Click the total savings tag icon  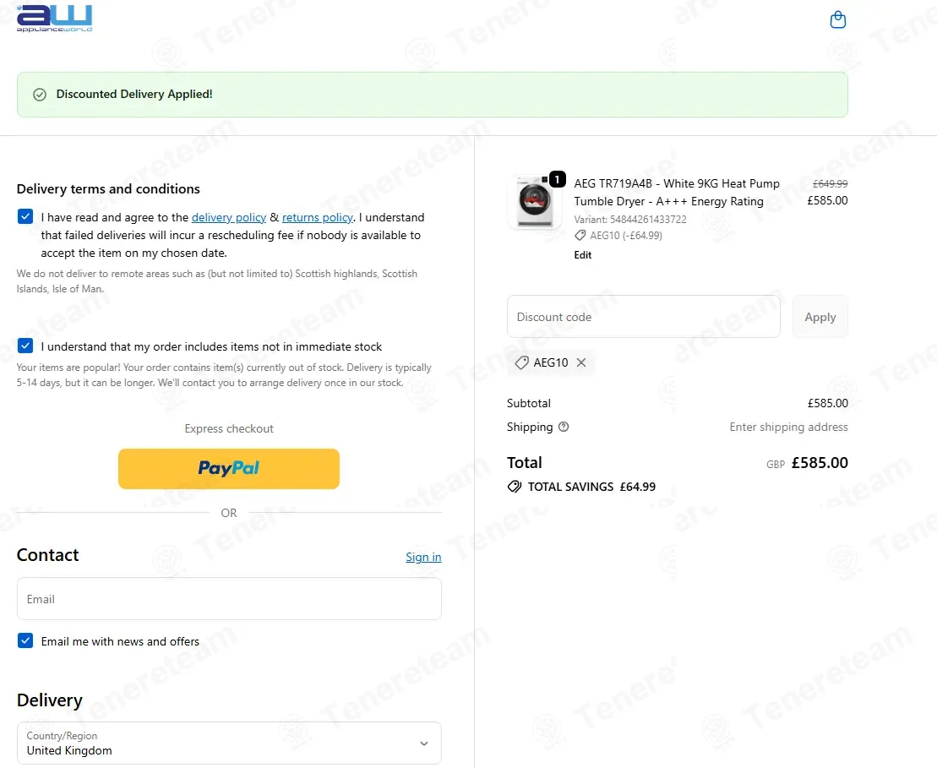514,487
